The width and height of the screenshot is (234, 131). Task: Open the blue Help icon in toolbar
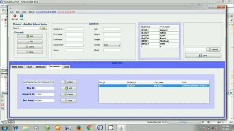(x=21, y=16)
